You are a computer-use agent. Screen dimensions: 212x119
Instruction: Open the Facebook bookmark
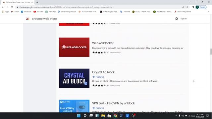(26, 12)
